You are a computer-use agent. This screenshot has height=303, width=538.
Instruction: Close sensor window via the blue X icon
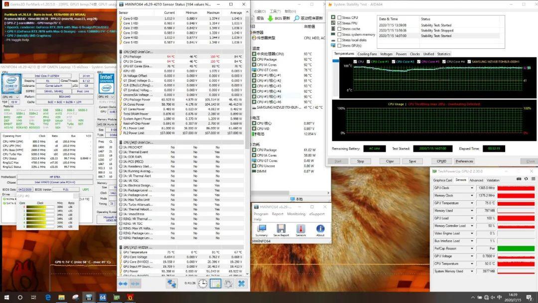tap(242, 283)
